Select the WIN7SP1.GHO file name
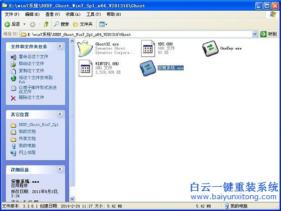Screen dimensions: 281x211 click(107, 64)
